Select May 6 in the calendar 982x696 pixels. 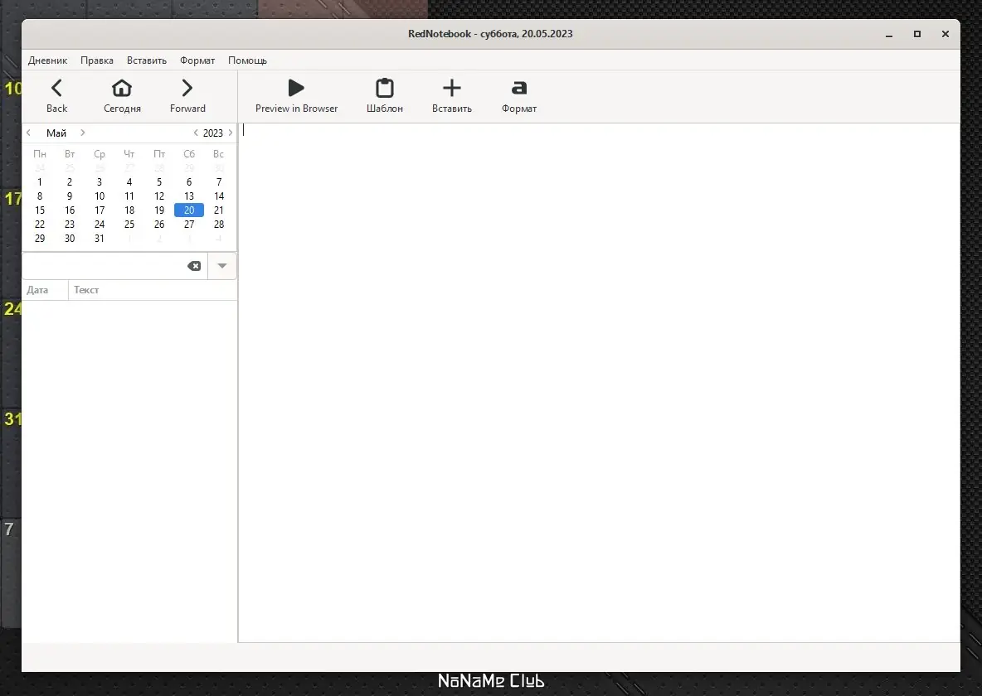coord(189,182)
